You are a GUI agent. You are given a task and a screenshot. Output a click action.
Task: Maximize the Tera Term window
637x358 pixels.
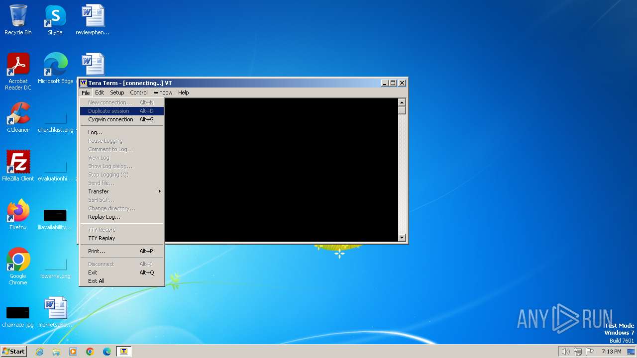click(x=393, y=83)
